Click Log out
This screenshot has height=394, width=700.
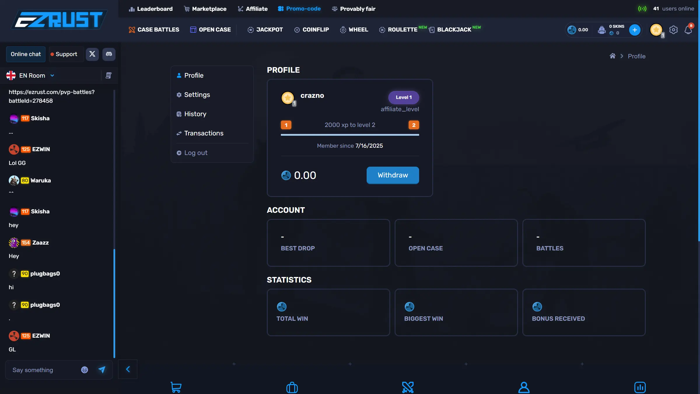coord(192,153)
